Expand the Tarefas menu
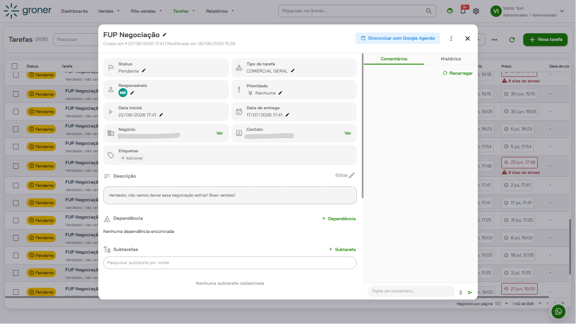Screen dimensions: 576x324 (184, 11)
